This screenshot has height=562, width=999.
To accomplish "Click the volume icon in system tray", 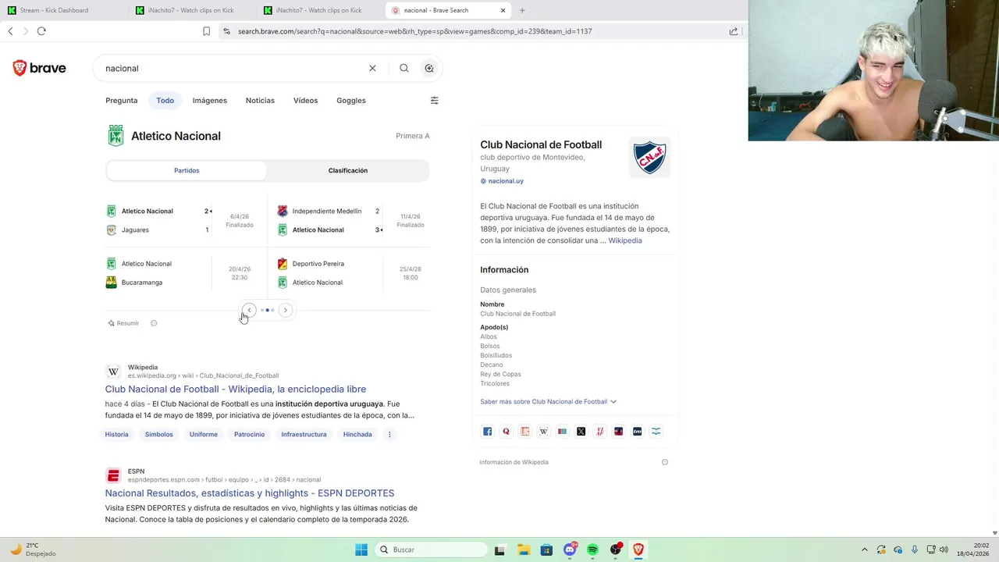I will coord(944,550).
